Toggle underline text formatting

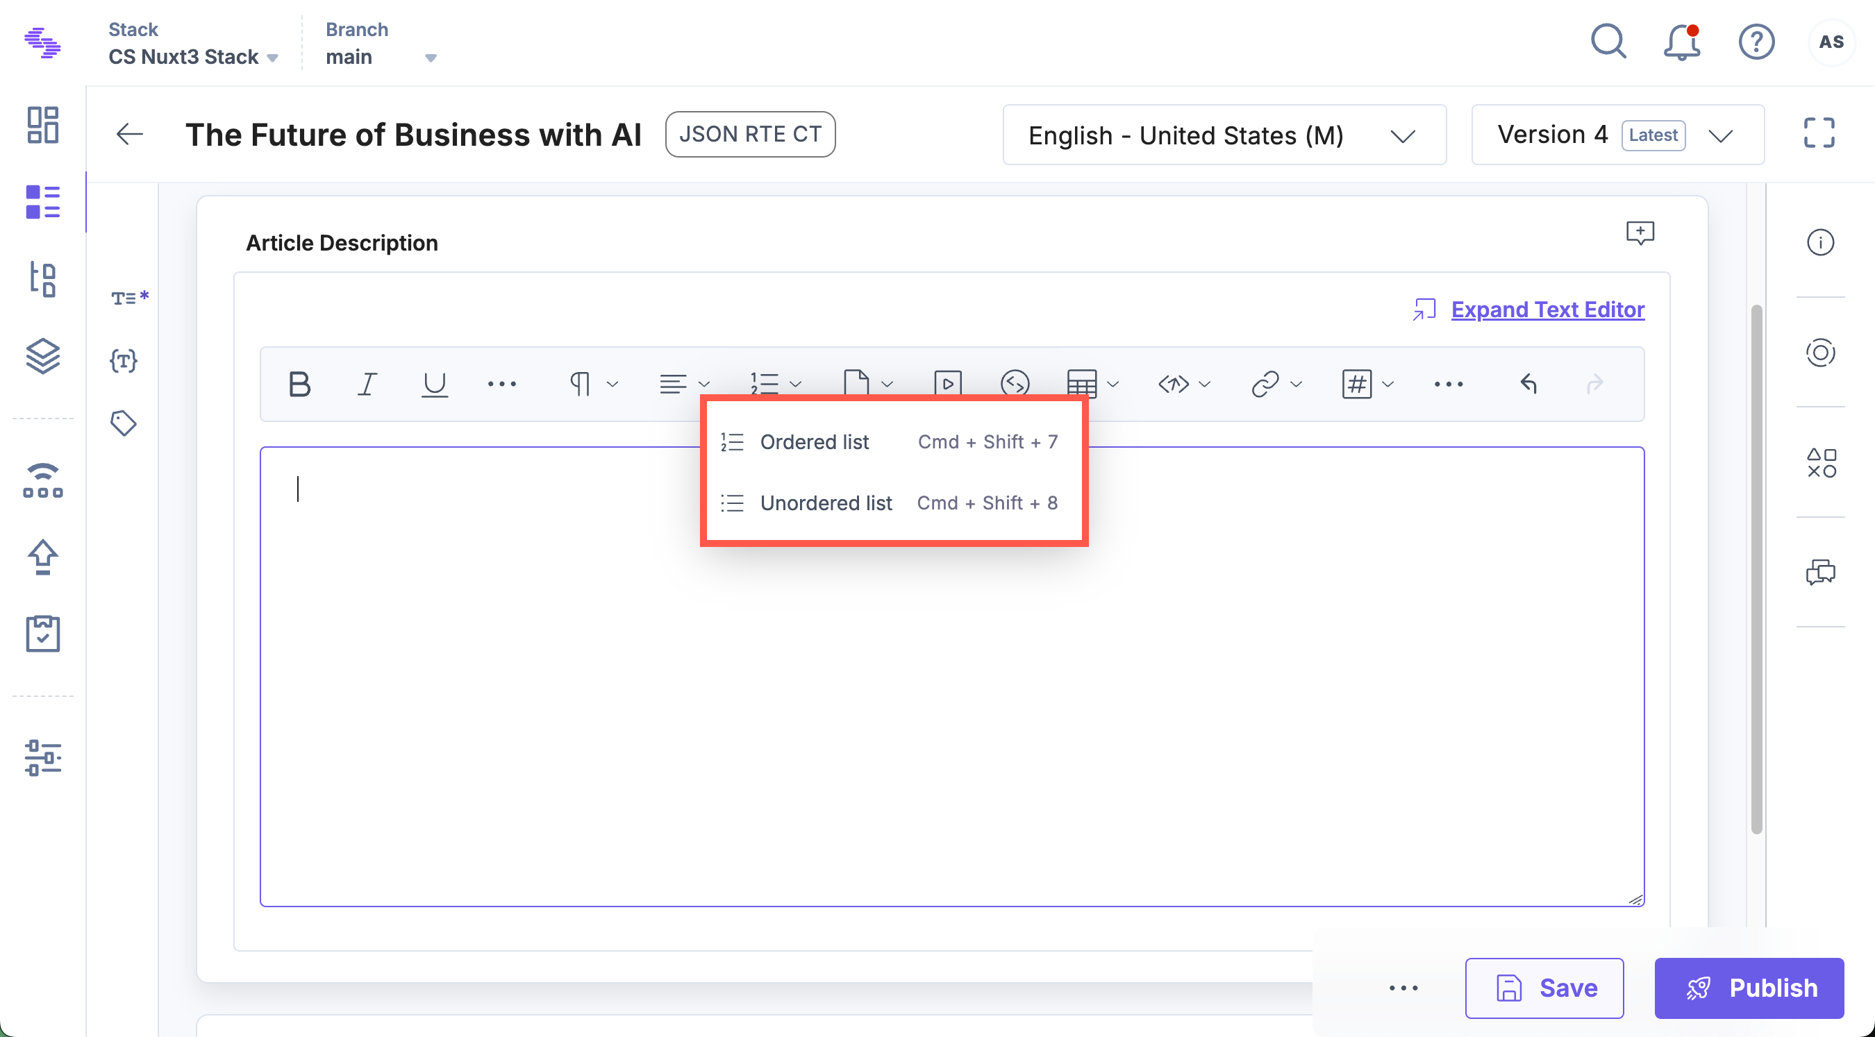click(435, 384)
